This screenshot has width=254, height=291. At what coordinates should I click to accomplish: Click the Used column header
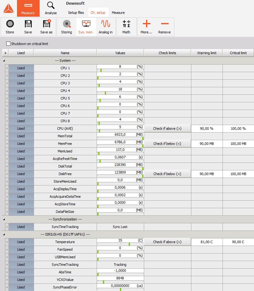coord(21,53)
